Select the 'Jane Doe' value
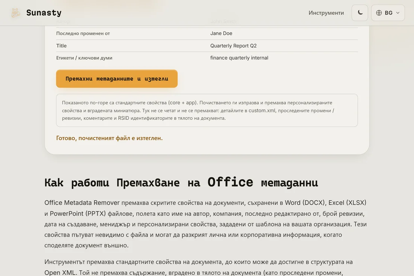The width and height of the screenshot is (414, 276). pos(221,33)
